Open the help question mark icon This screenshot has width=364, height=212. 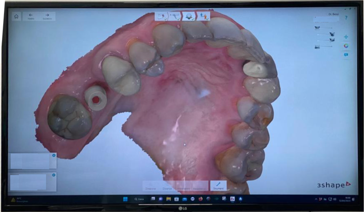(346, 18)
